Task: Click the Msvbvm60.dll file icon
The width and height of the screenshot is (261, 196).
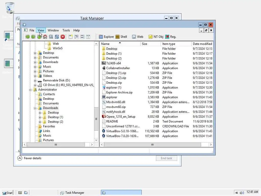Action: tap(103, 102)
